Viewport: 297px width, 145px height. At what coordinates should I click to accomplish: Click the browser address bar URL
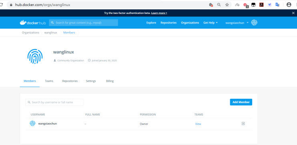coord(42,5)
